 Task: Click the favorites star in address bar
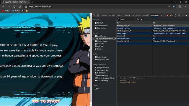[174, 6]
